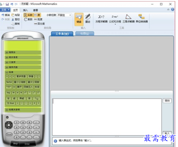
Task: Collapse the number pad with minus circle
Action: point(7,117)
